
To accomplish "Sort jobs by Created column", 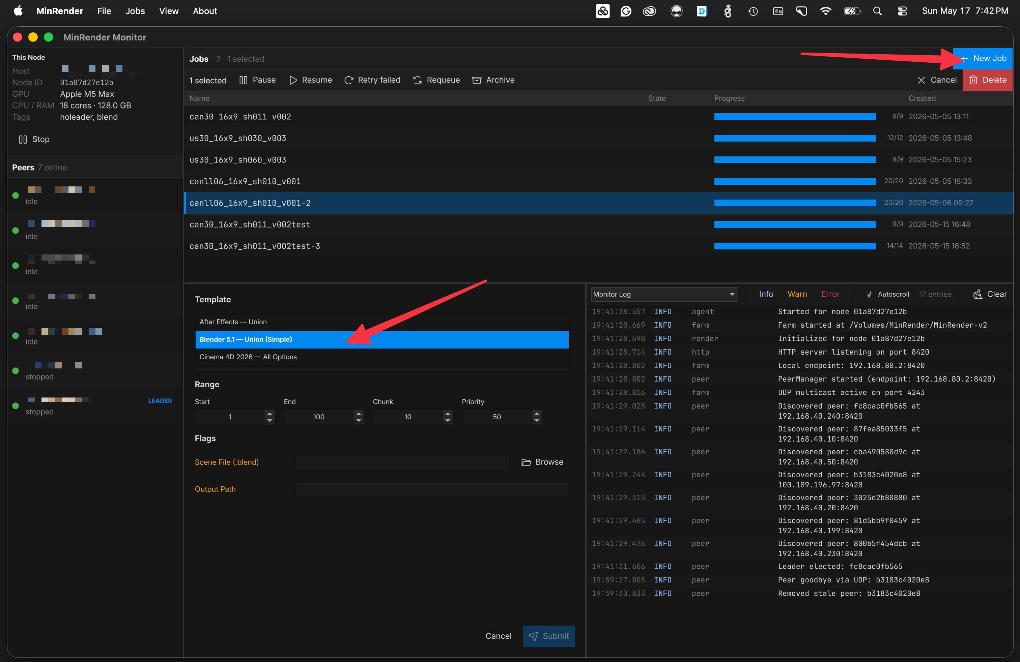I will click(x=922, y=98).
